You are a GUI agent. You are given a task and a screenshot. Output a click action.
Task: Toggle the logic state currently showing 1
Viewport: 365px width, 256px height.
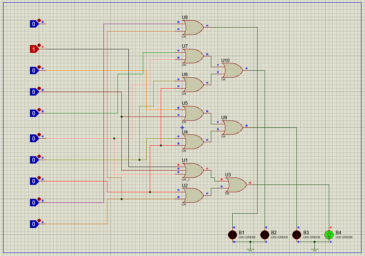coord(34,49)
